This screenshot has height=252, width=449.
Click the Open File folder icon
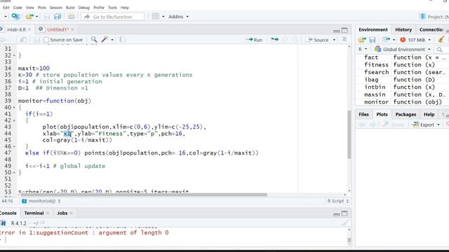pos(29,17)
